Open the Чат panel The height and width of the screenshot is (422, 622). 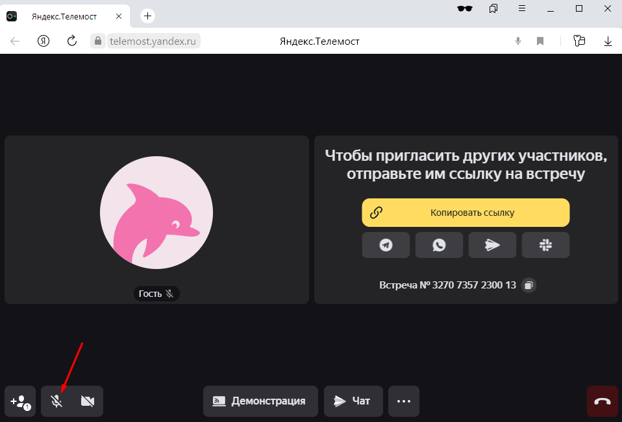click(353, 401)
